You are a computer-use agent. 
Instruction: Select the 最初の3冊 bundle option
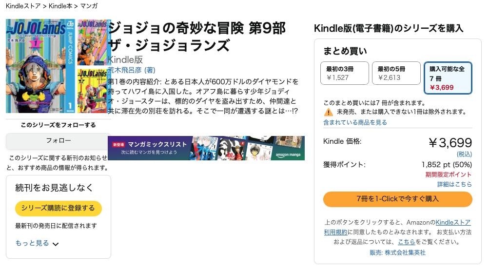(345, 73)
